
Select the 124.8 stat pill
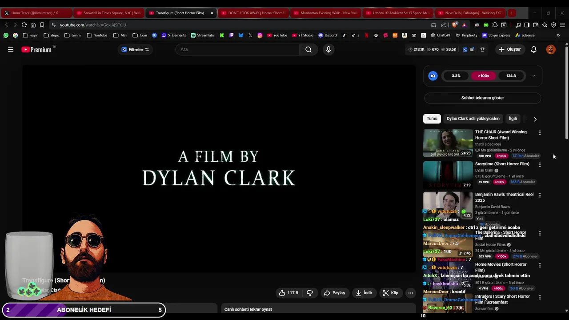click(511, 76)
